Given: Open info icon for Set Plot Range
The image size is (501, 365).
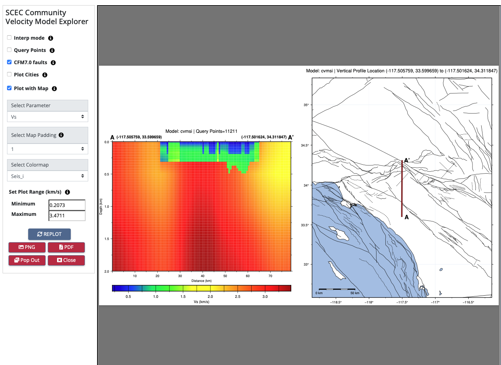Looking at the screenshot, I should pyautogui.click(x=67, y=192).
